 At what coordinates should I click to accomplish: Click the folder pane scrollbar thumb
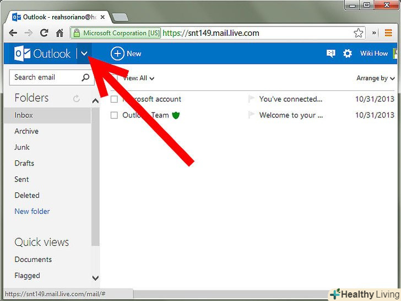click(95, 176)
